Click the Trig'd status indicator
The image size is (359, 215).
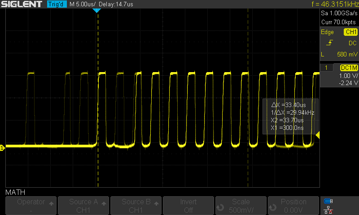coord(57,4)
